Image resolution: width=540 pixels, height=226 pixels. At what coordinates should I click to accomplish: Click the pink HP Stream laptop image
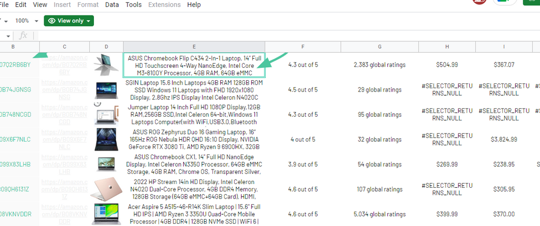click(x=106, y=189)
